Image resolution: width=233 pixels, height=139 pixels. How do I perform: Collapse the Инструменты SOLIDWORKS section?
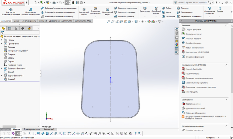click(226, 65)
